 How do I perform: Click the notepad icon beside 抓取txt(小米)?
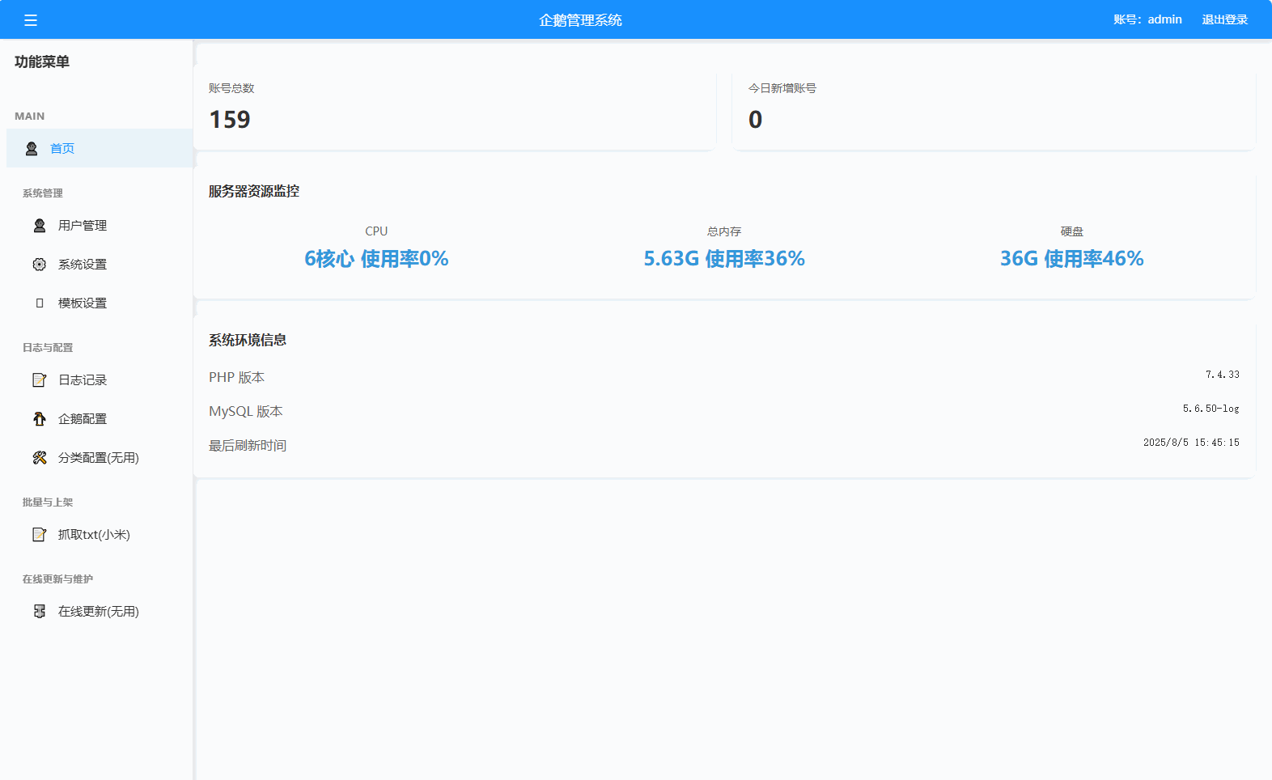[40, 535]
